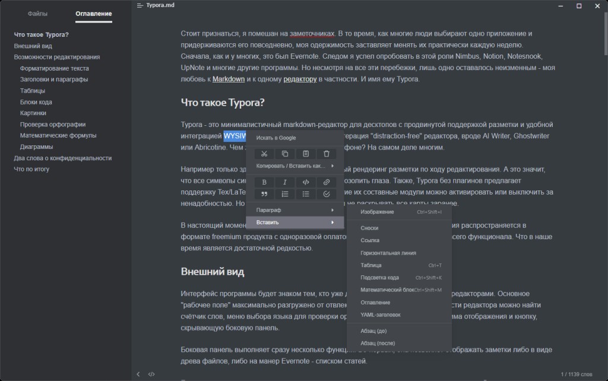Insert Абзац (после)

coord(400,344)
